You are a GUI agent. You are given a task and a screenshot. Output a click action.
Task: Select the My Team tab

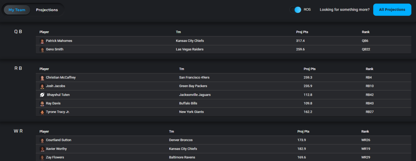pyautogui.click(x=17, y=10)
